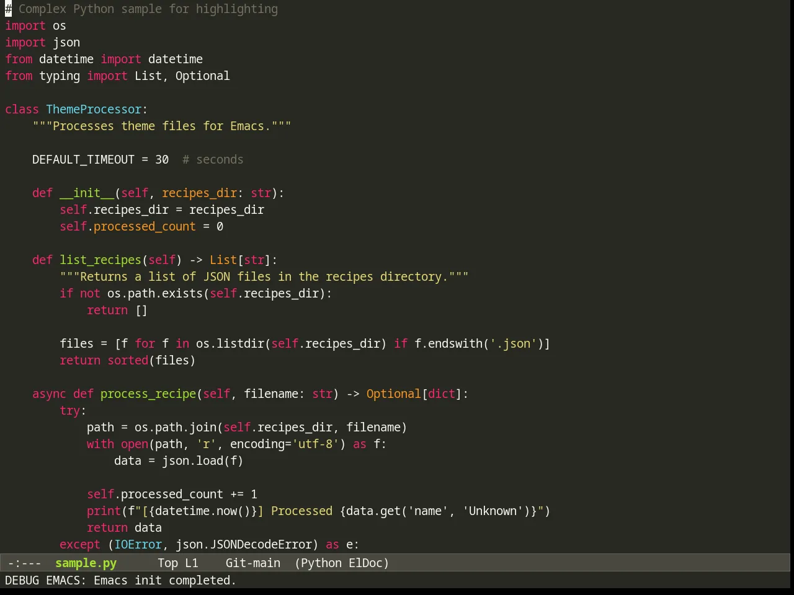
Task: Click the IOError exception name
Action: [x=138, y=544]
